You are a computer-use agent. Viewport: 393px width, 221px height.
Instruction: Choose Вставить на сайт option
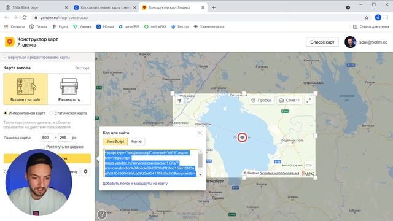[x=26, y=89]
